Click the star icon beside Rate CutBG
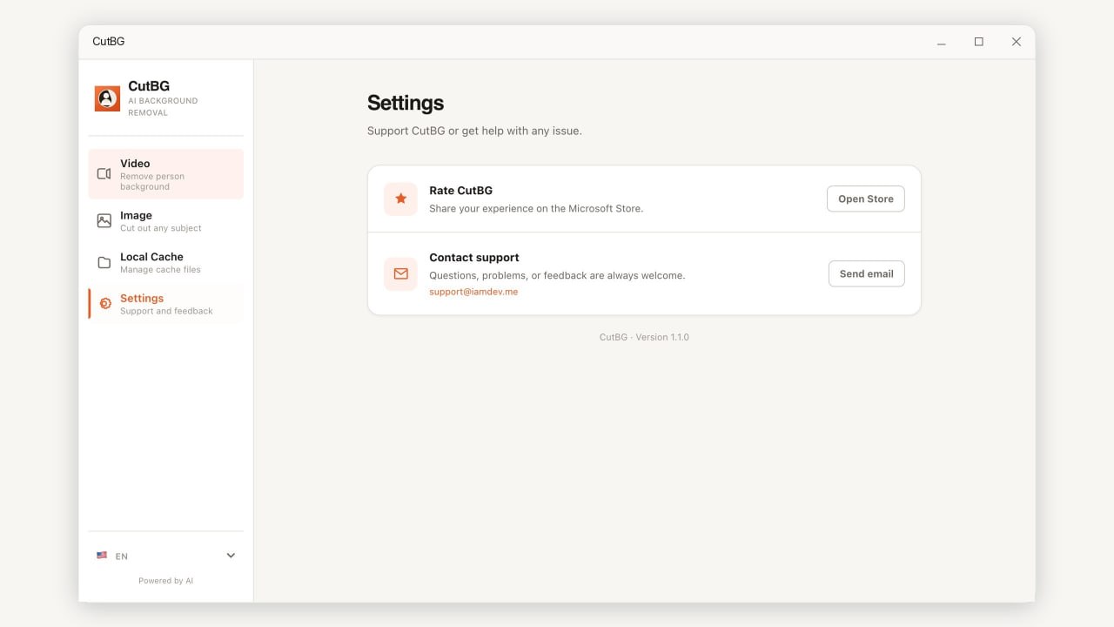Screen dimensions: 1114x627 pyautogui.click(x=400, y=199)
